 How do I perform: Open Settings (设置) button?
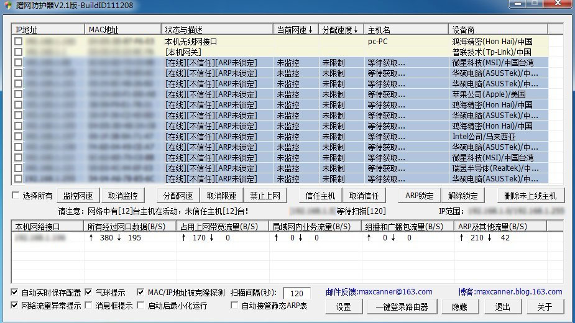click(x=344, y=307)
